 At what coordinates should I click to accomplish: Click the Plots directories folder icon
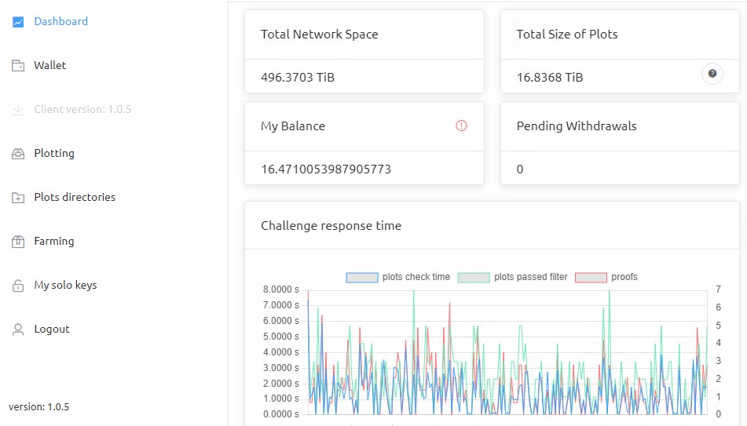point(18,198)
